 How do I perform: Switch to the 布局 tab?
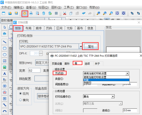[28, 28]
